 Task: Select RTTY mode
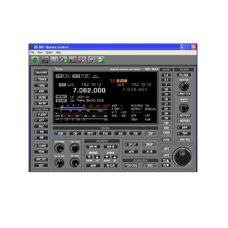[90, 133]
